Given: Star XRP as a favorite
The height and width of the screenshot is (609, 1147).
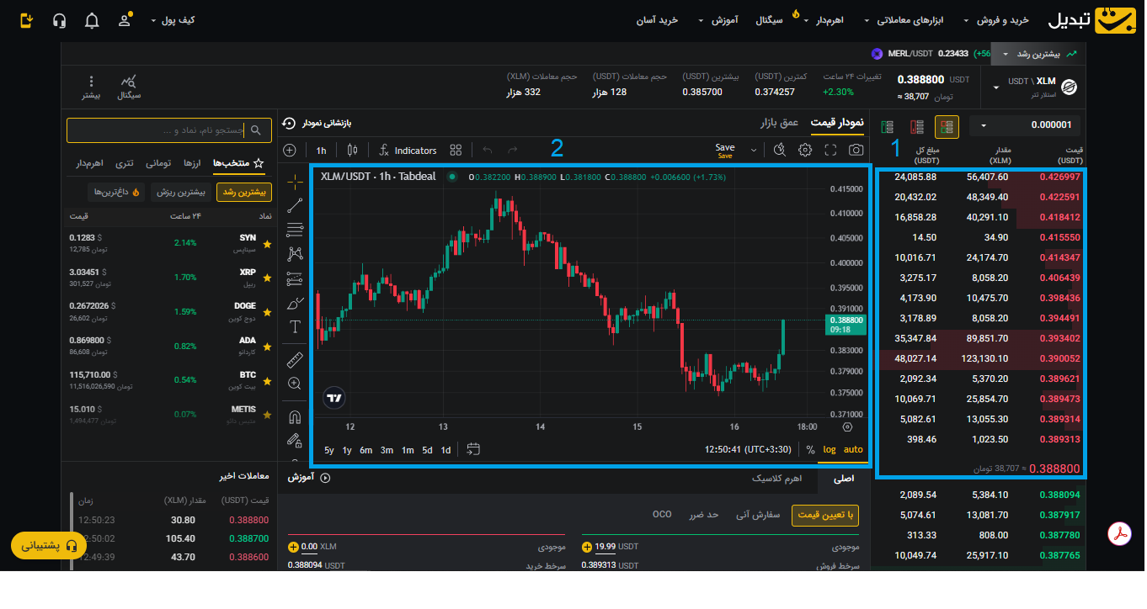Looking at the screenshot, I should (x=267, y=277).
